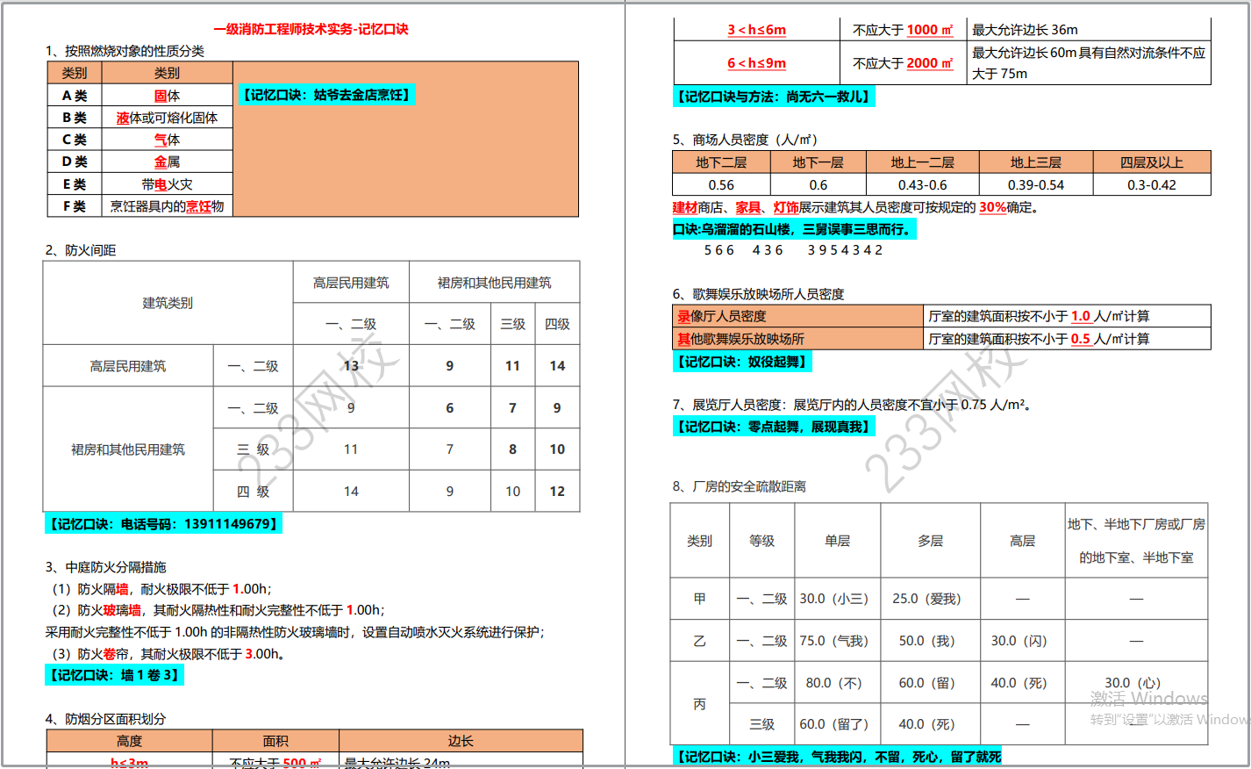Click the 0.39-0.54 density value
The height and width of the screenshot is (769, 1251).
tap(1036, 184)
